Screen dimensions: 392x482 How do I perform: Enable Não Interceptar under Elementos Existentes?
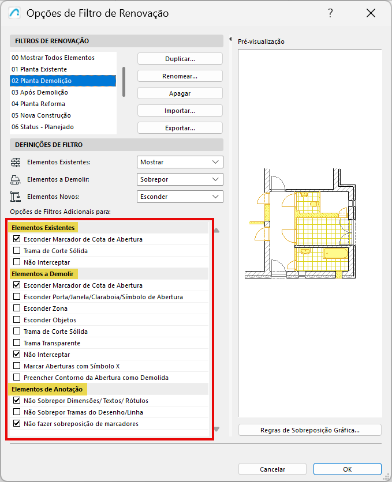point(17,262)
